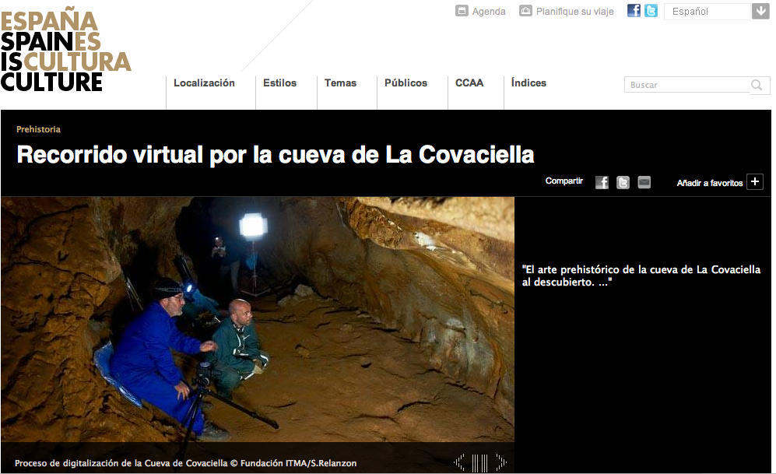Pause the slideshow using the bars icon
The image size is (776, 474).
click(x=479, y=462)
